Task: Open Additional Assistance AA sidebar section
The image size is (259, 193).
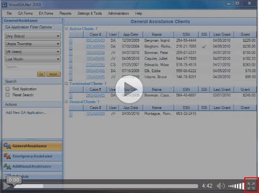Action: tap(32, 166)
